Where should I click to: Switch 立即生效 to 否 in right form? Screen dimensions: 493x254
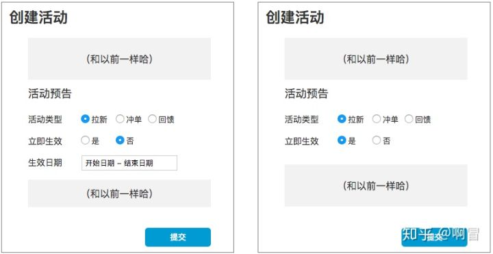coord(377,140)
